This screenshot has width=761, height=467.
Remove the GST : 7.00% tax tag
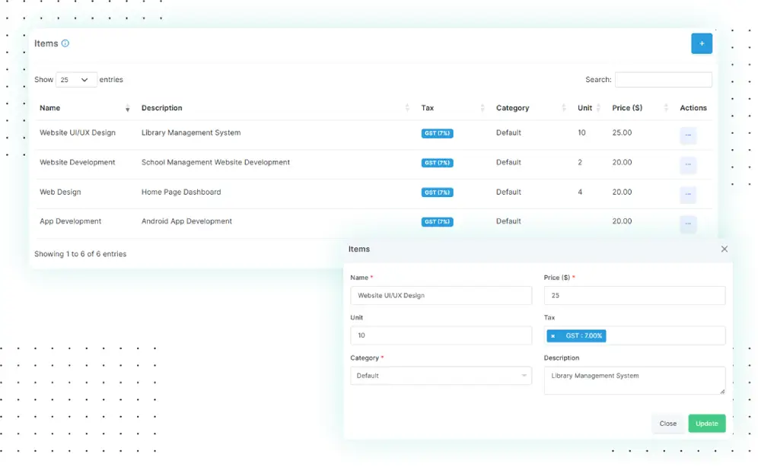point(553,336)
